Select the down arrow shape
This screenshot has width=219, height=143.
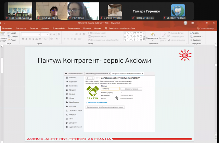tap(138, 36)
